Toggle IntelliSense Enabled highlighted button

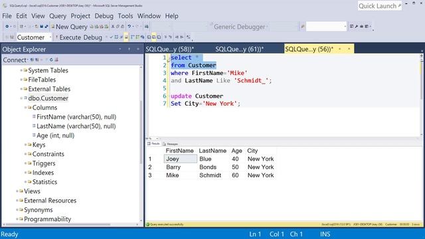click(126, 37)
